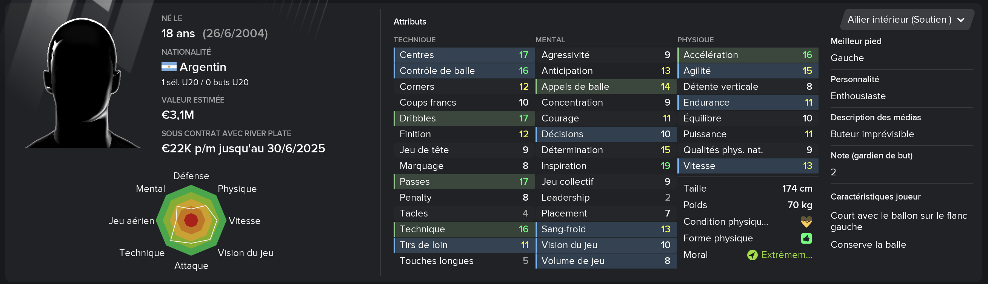This screenshot has height=284, width=988.
Task: Click the Argentin nationality link
Action: point(203,67)
